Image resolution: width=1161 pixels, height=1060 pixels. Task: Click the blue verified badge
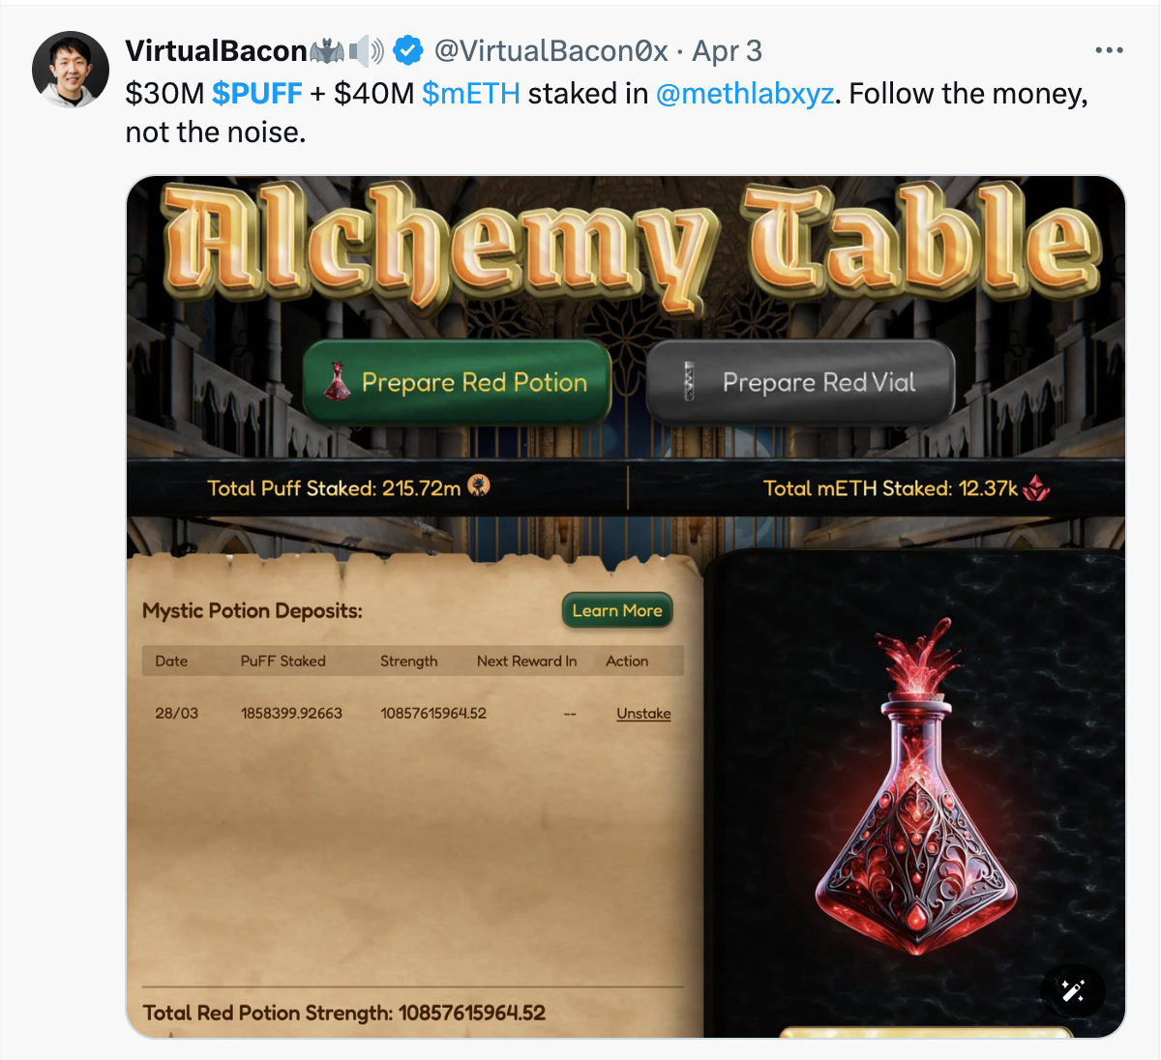click(407, 50)
